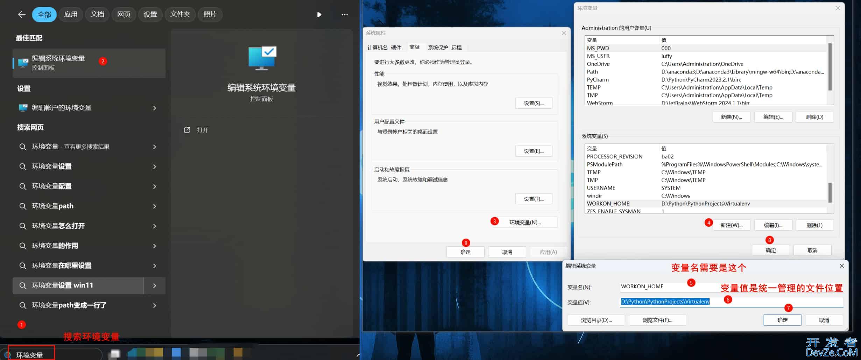The image size is (861, 360).
Task: Select the 应用 search filter tab
Action: point(71,14)
